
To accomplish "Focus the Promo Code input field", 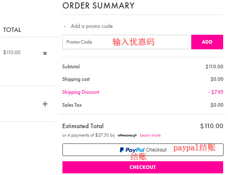I will [x=127, y=42].
